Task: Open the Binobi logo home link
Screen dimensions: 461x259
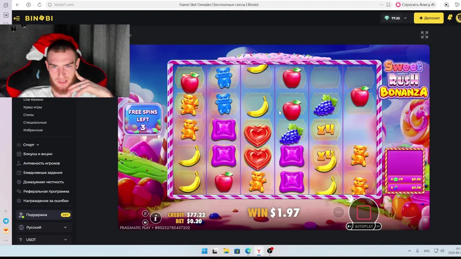Action: (x=39, y=18)
